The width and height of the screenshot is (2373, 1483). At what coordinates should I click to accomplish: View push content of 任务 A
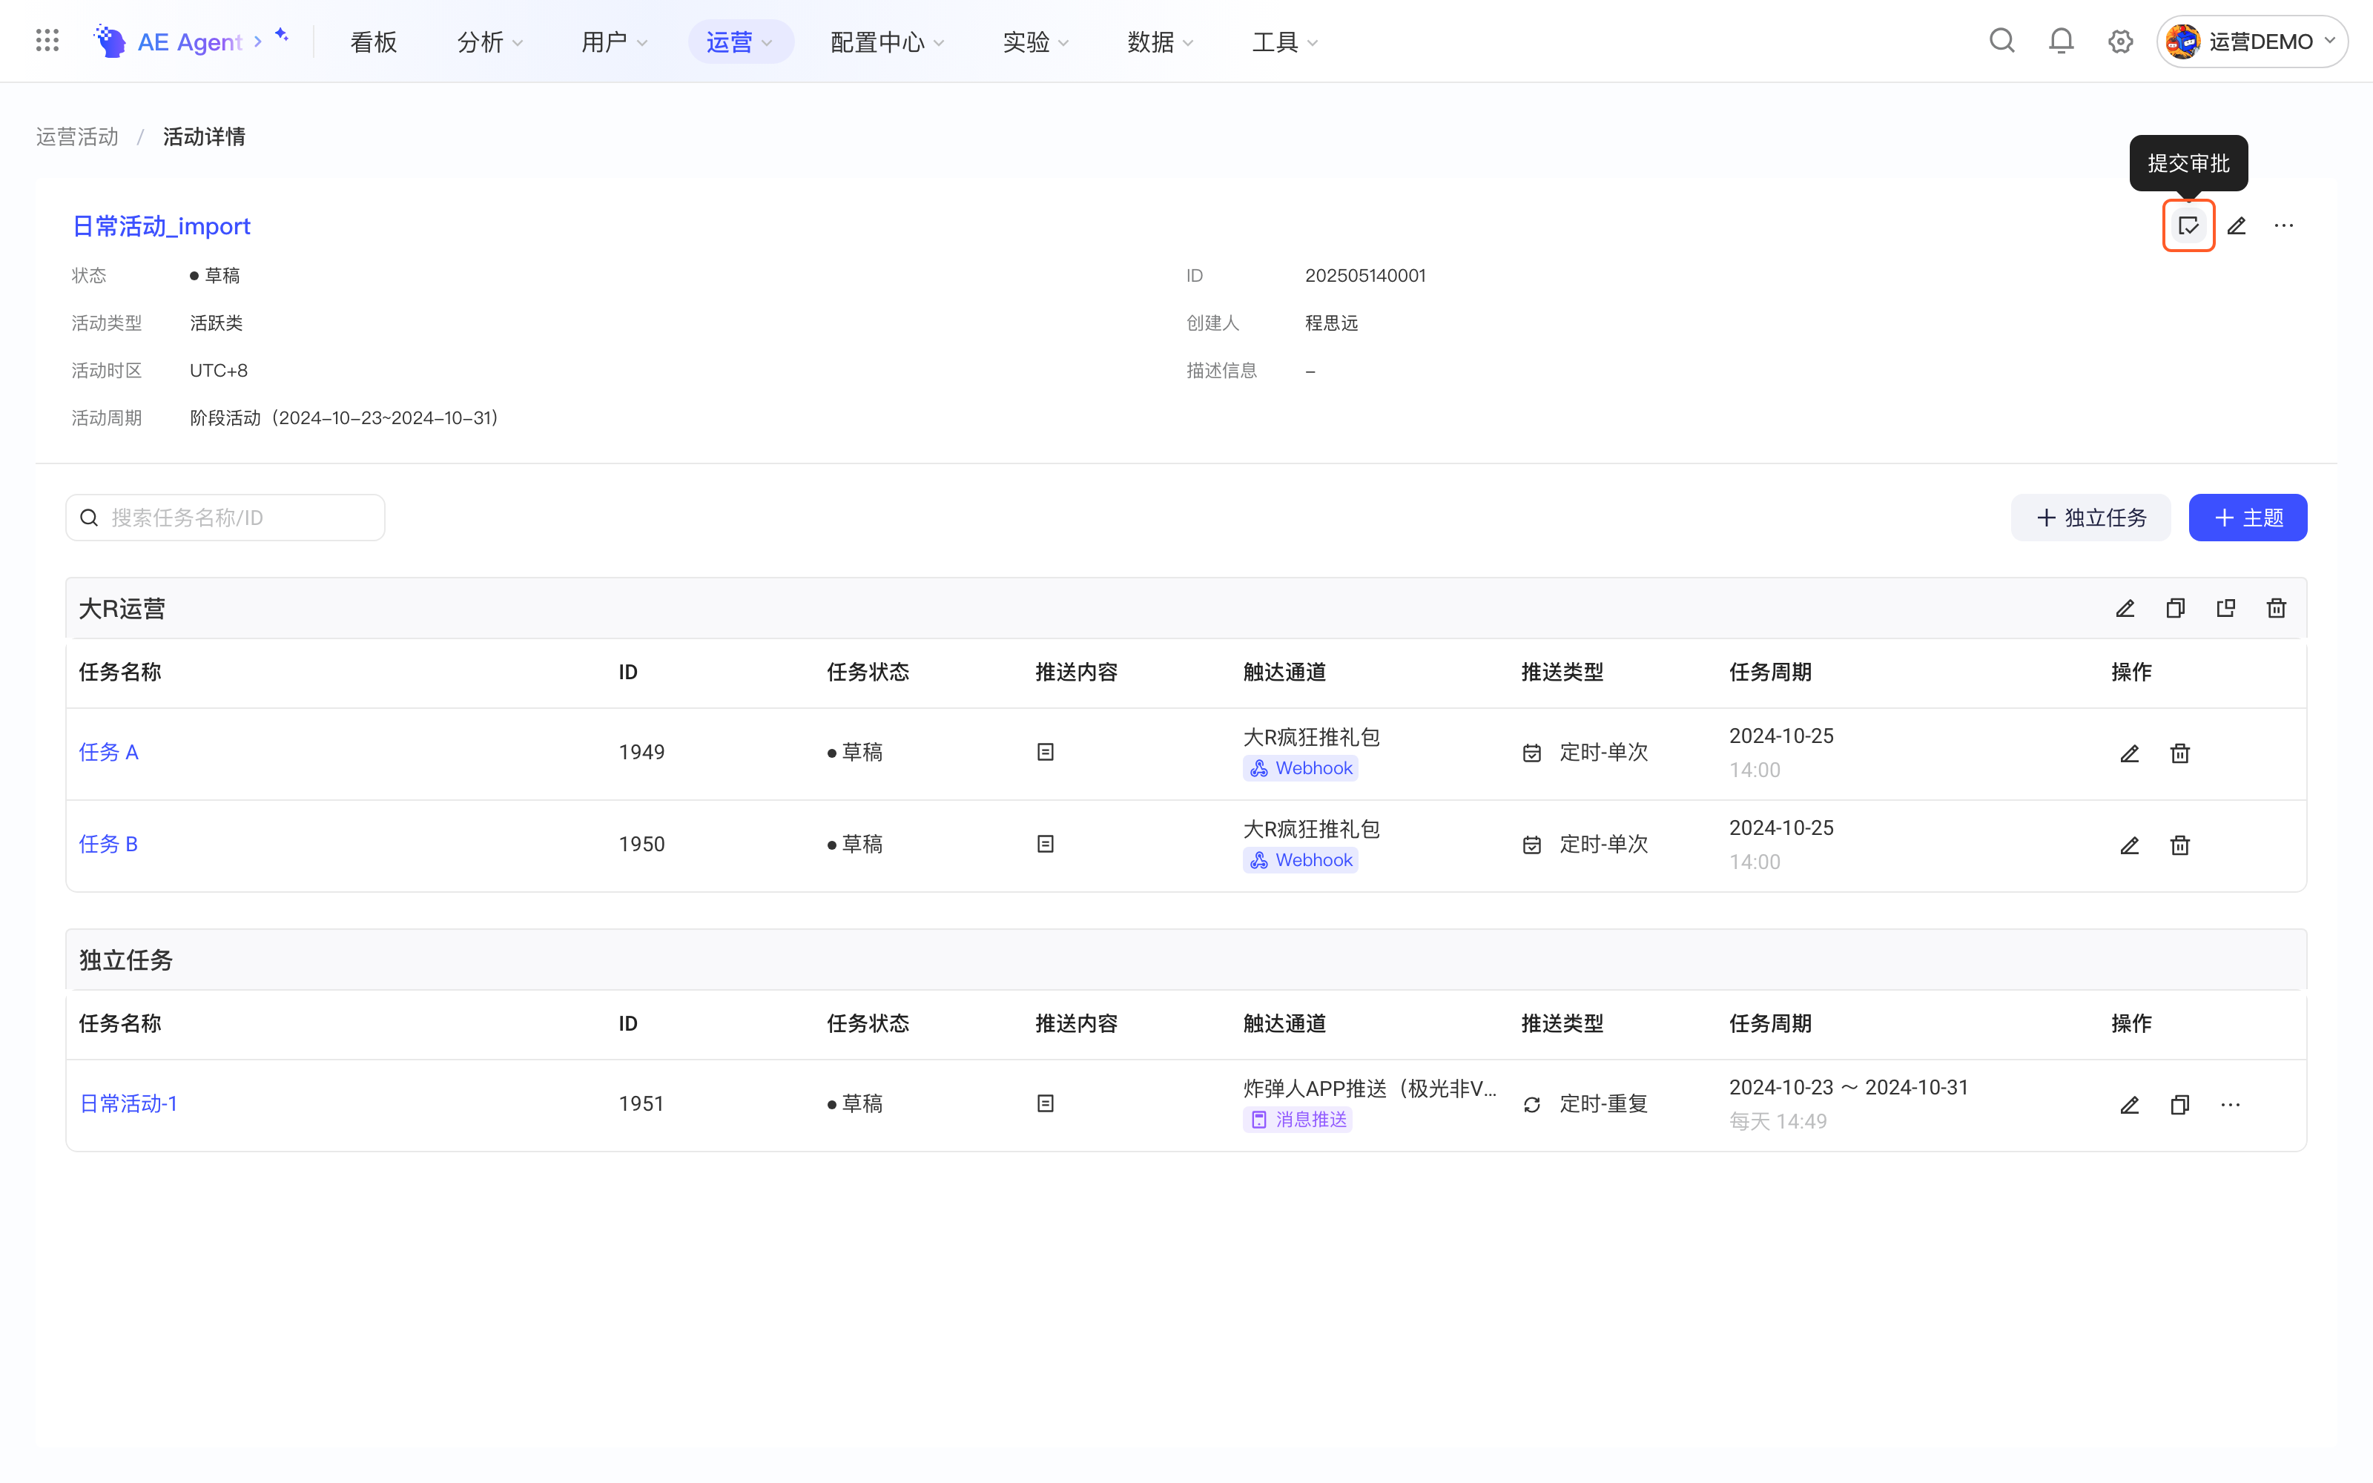(1046, 753)
